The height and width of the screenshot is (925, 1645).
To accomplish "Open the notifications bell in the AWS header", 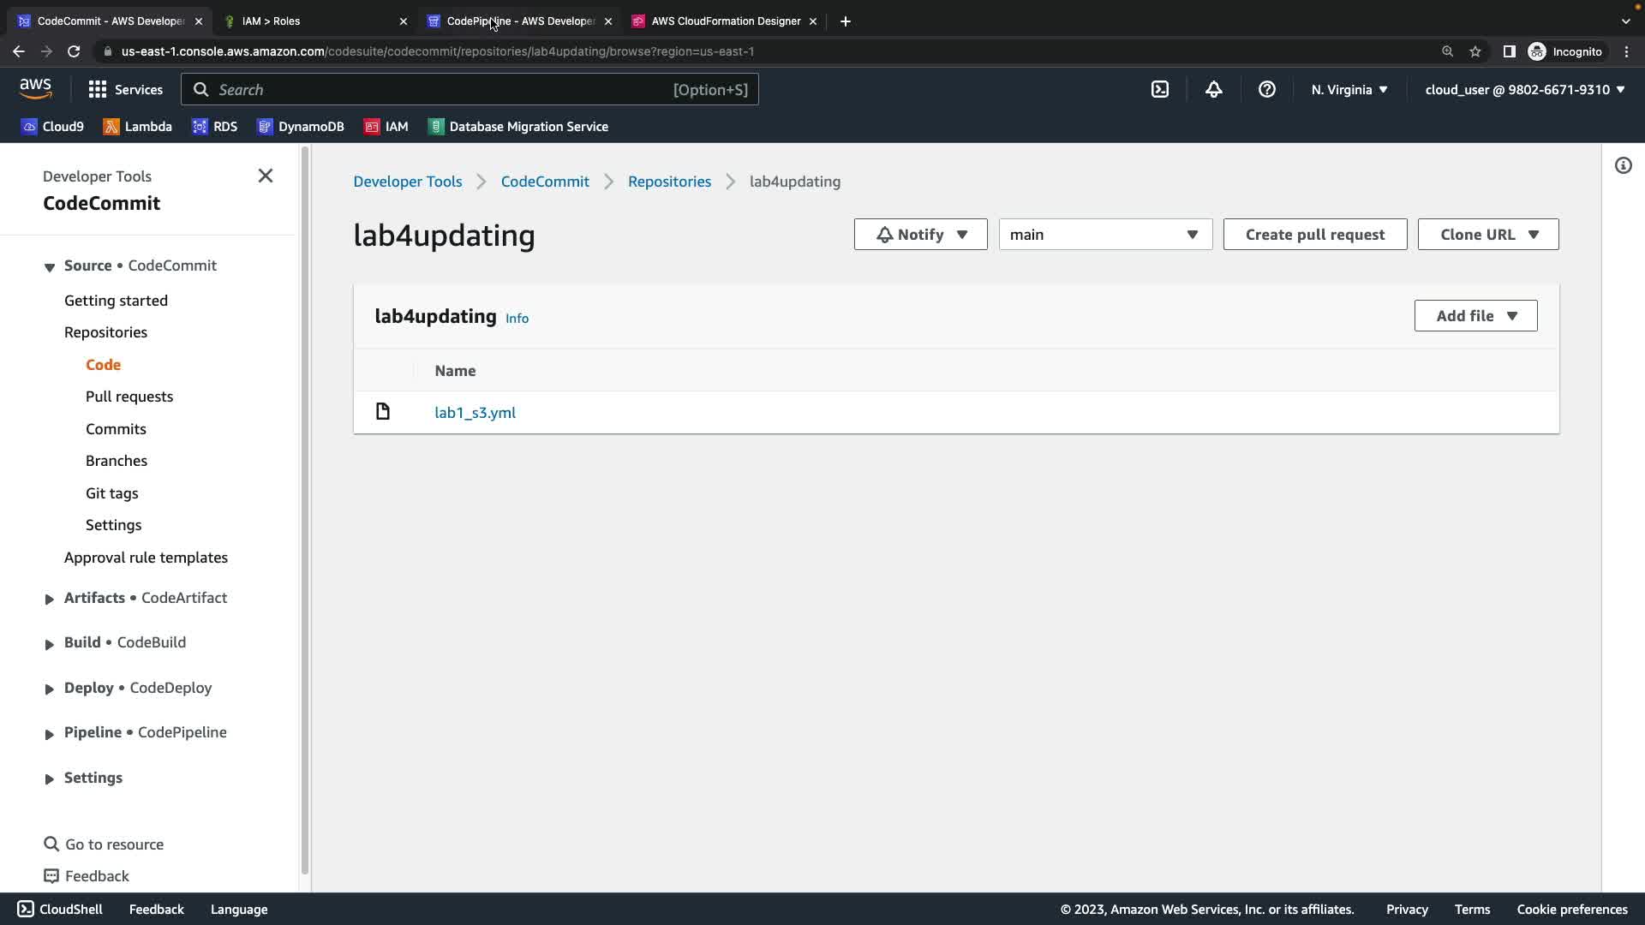I will pos(1213,89).
